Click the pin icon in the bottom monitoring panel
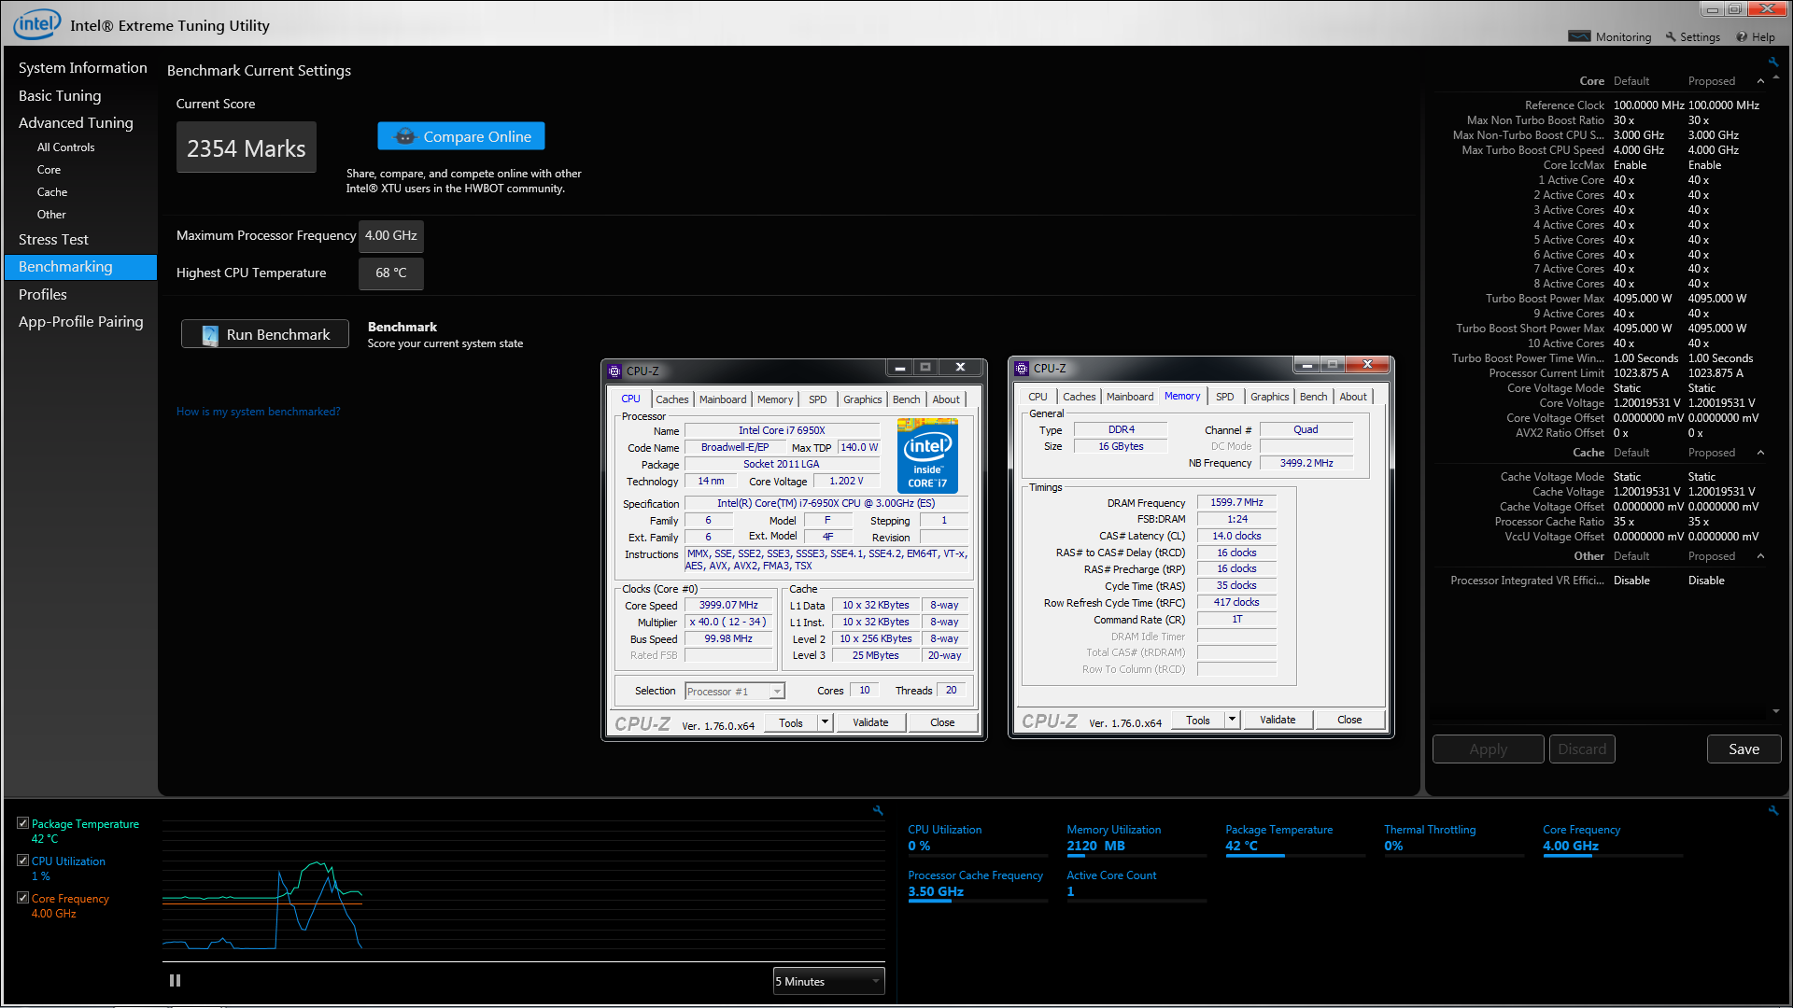The height and width of the screenshot is (1008, 1793). pos(878,810)
